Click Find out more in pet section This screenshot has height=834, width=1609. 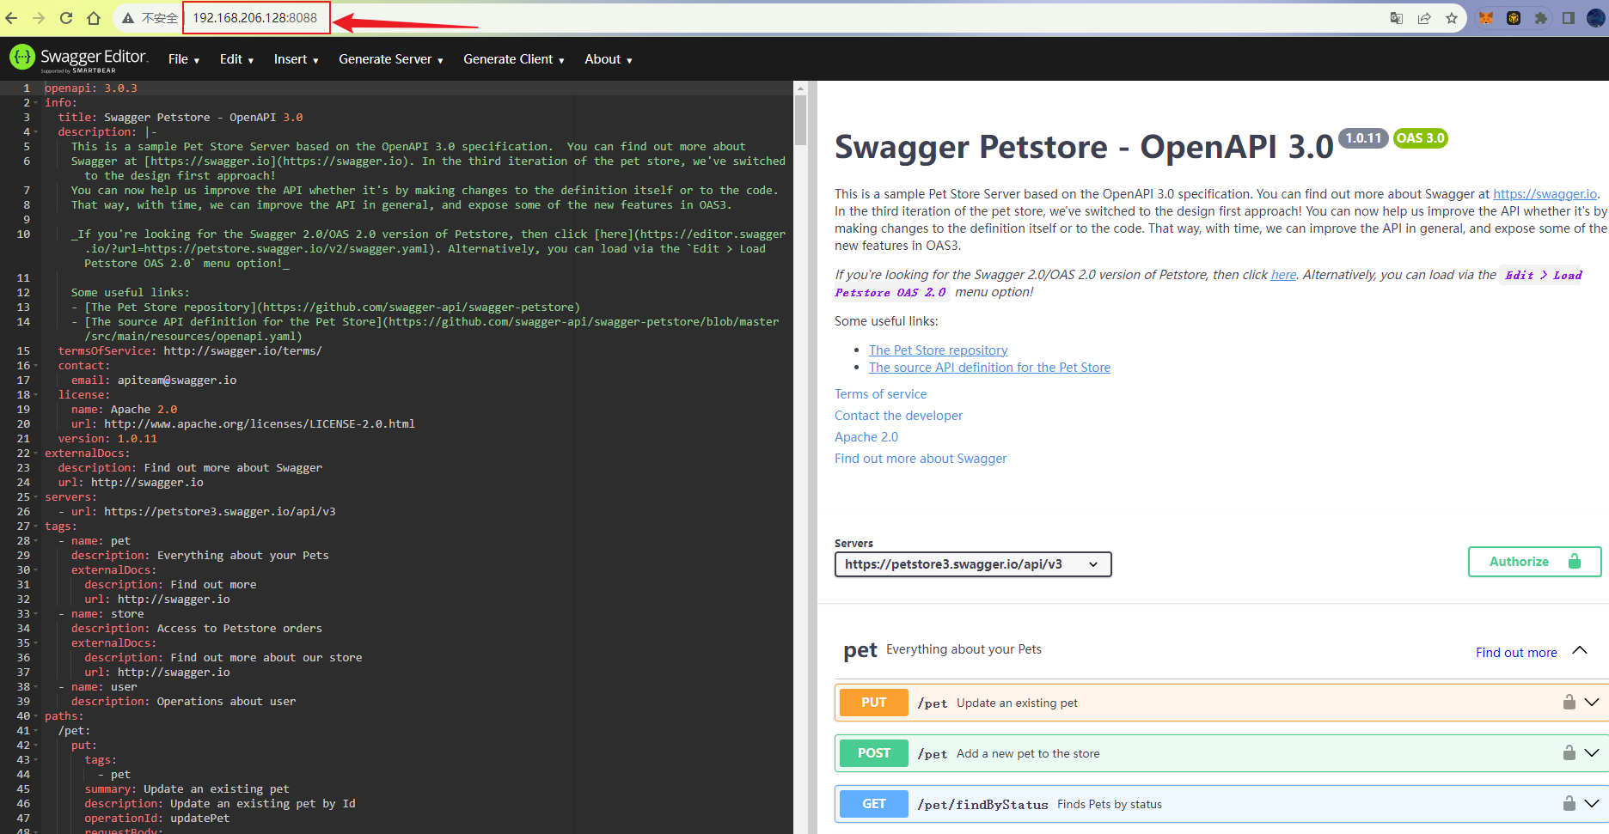pyautogui.click(x=1516, y=653)
